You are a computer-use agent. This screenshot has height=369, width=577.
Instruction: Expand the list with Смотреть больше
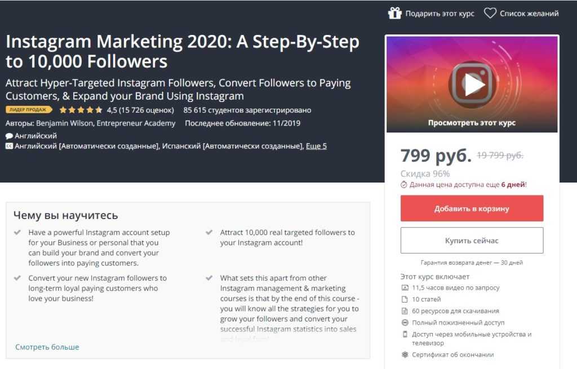[47, 347]
